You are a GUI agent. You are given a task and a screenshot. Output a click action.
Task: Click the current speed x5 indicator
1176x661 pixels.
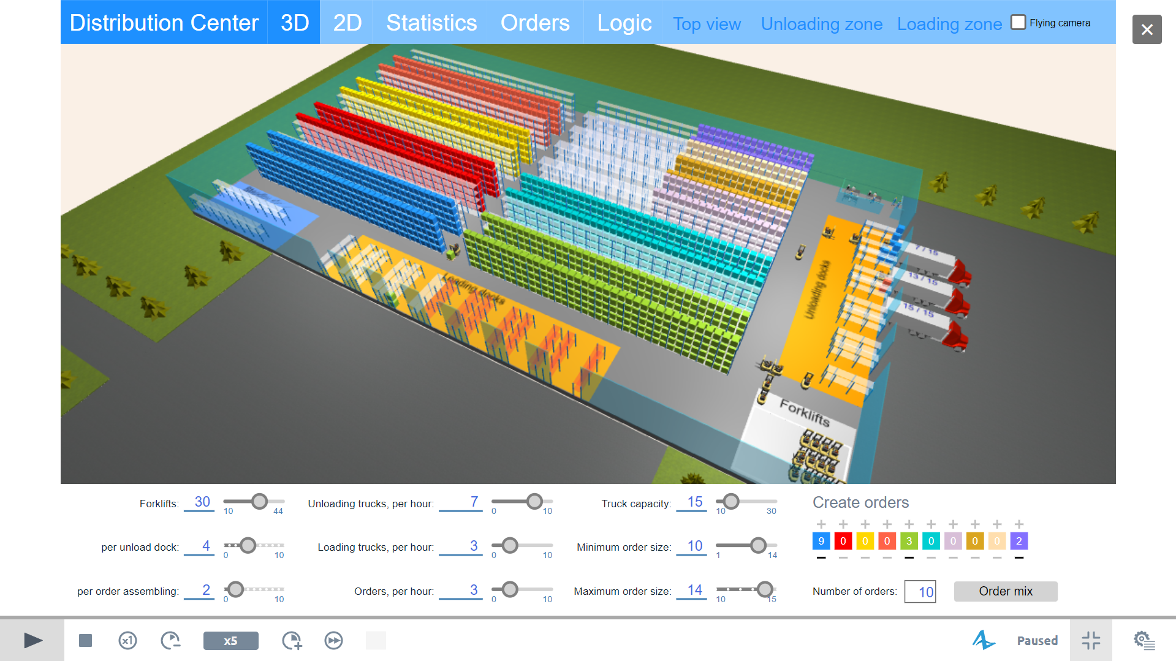coord(230,641)
